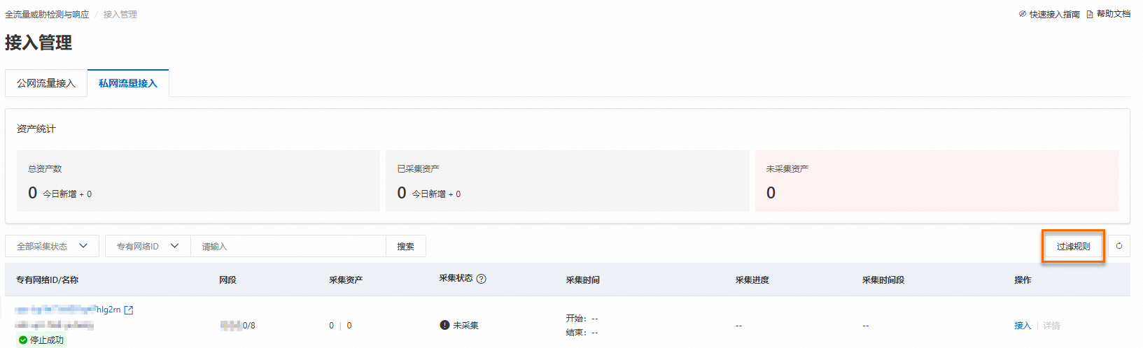Click the refresh icon beside 过滤规则

pyautogui.click(x=1119, y=246)
